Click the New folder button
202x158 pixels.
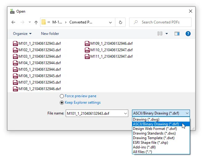click(x=50, y=34)
